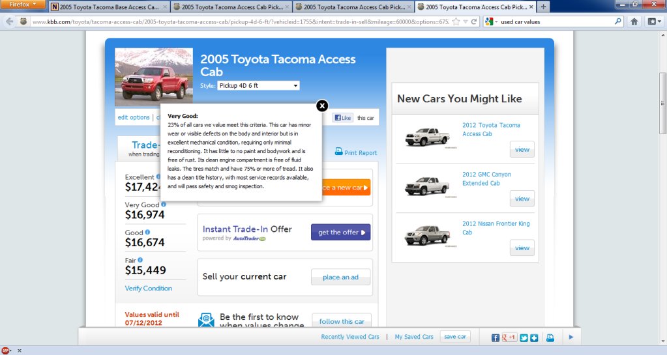Image resolution: width=667 pixels, height=355 pixels.
Task: Click the GMC Canyon truck thumbnail
Action: (428, 186)
